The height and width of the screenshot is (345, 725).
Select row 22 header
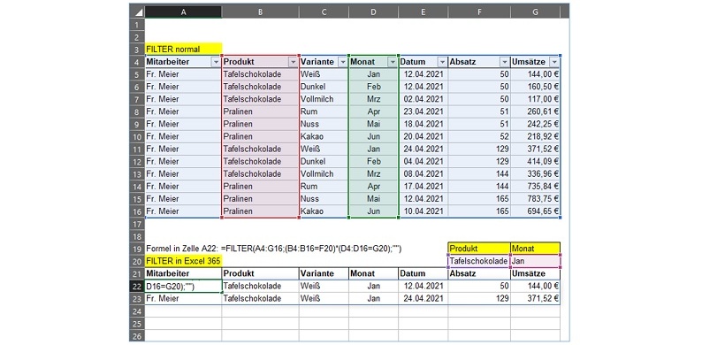[x=137, y=287]
